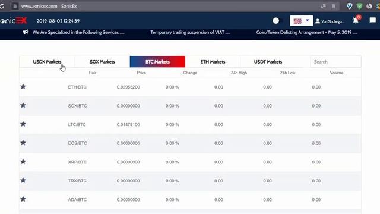Viewport: 380px width, 214px height.
Task: Toggle the dark/light theme switch
Action: coord(277,21)
